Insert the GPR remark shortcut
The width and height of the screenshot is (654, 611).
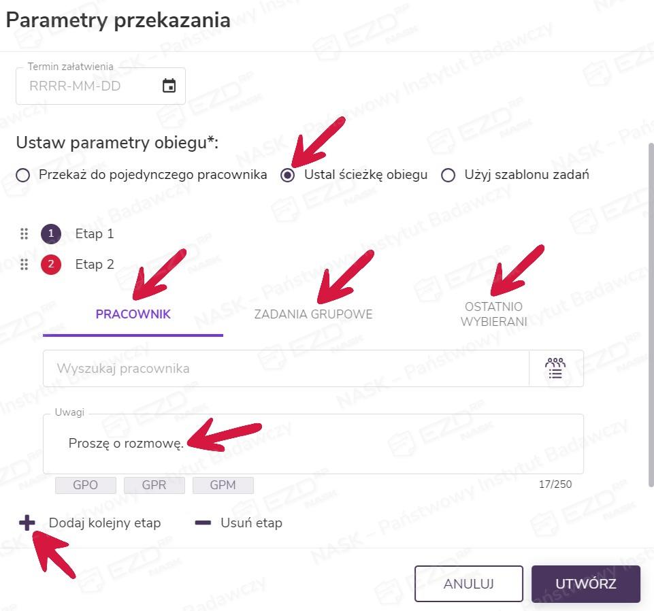click(154, 485)
